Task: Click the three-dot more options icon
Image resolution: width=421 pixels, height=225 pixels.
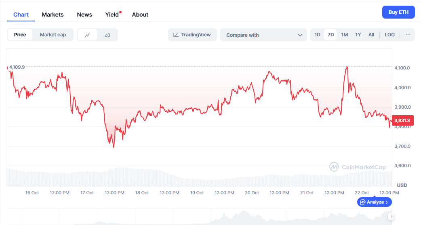Action: [x=408, y=35]
